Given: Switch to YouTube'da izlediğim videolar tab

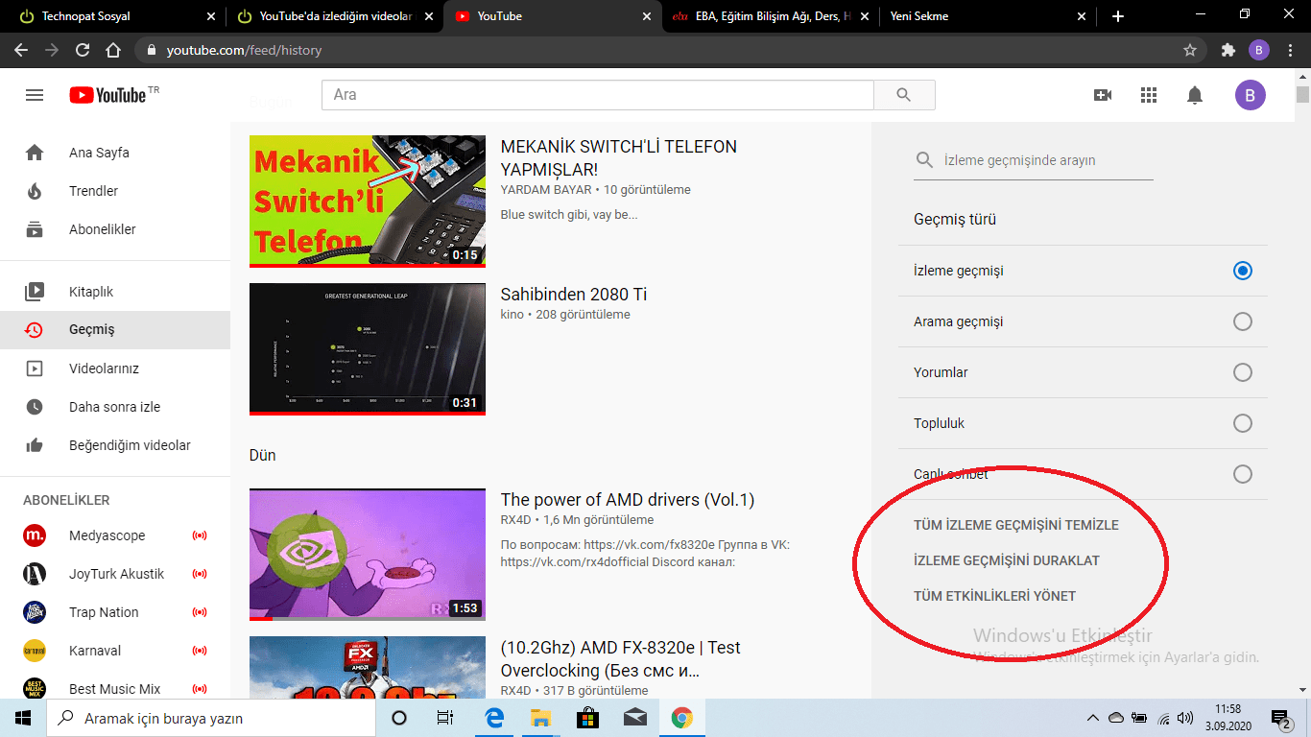Looking at the screenshot, I should pos(335,16).
